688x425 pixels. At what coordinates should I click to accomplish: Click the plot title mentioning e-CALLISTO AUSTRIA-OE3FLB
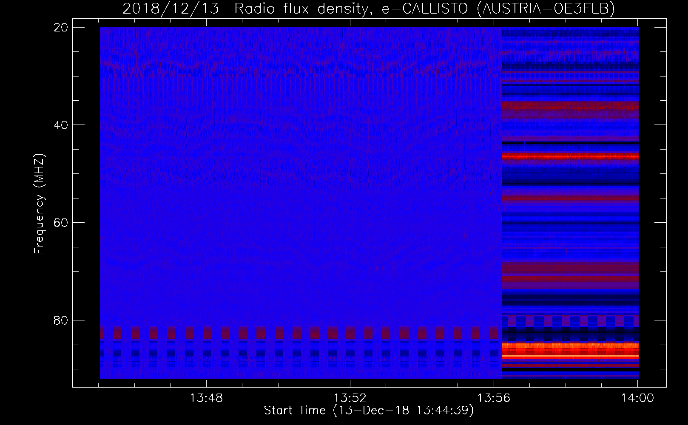pos(369,8)
